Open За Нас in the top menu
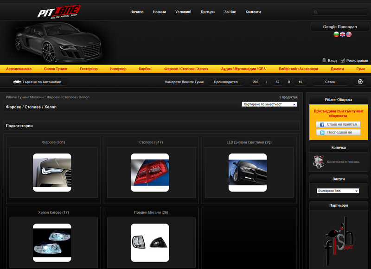Screen dimensions: 371x269 pos(230,12)
